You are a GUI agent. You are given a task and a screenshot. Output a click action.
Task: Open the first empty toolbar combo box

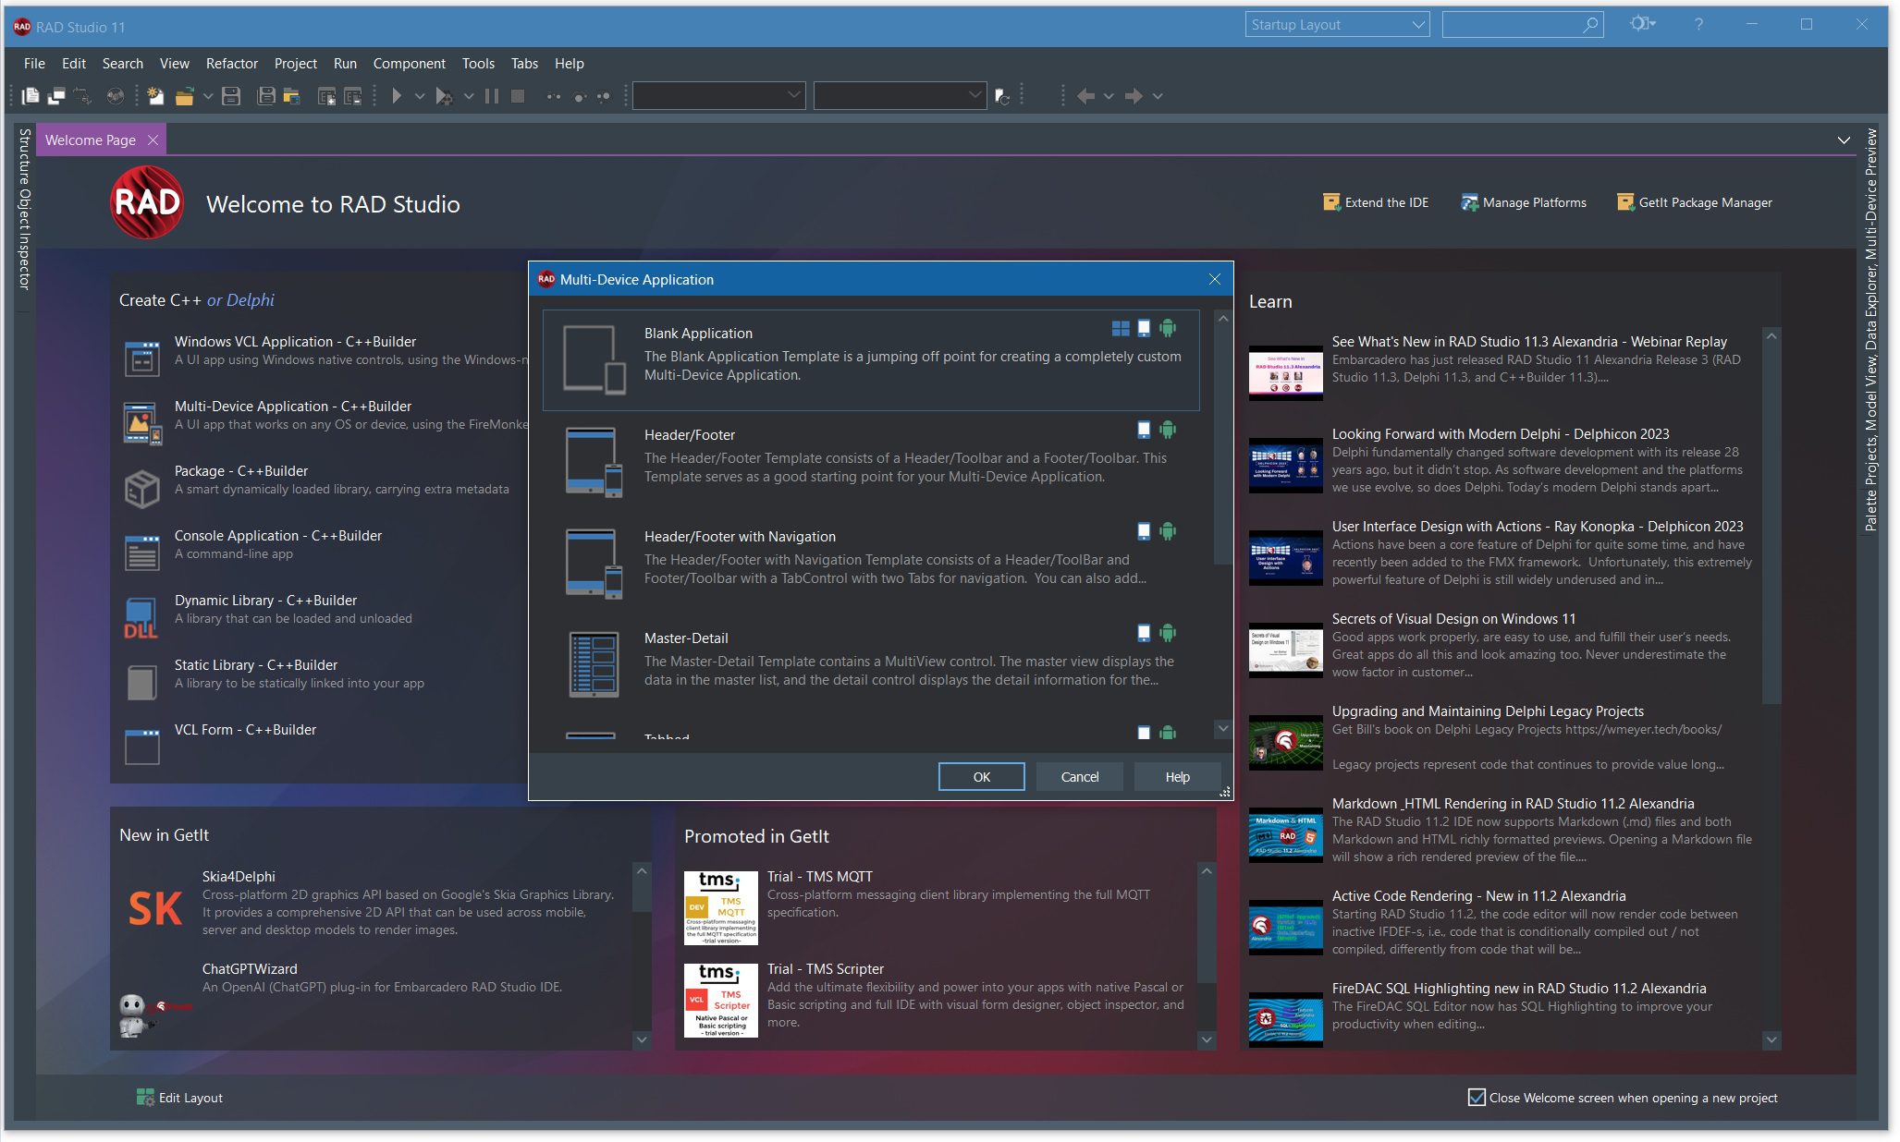coord(718,95)
